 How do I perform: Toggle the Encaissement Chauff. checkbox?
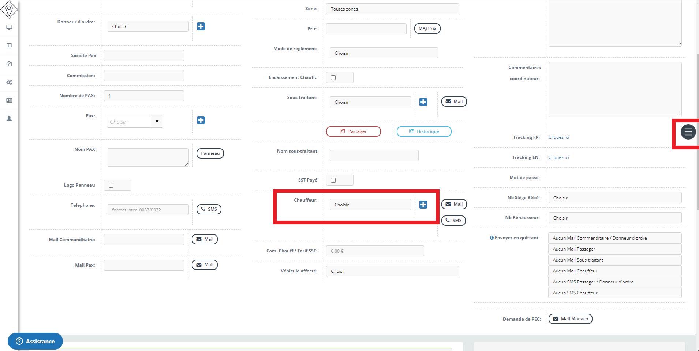[333, 77]
